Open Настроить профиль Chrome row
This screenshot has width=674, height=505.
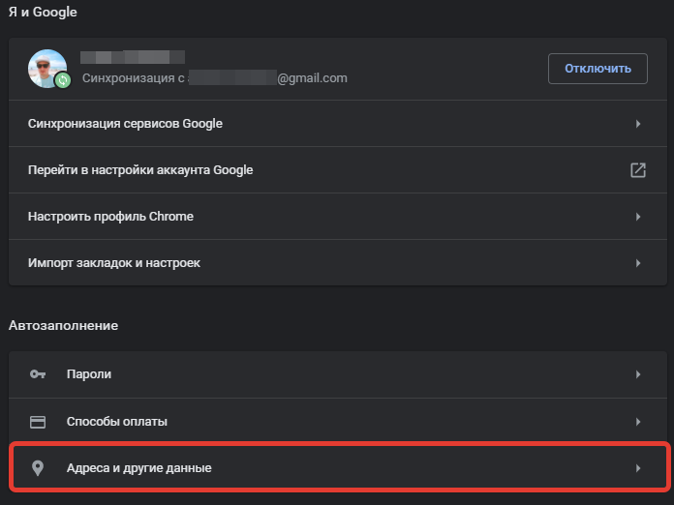point(338,217)
